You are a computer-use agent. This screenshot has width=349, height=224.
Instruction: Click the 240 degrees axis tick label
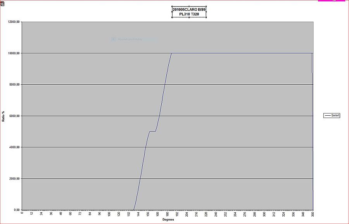pos(216,214)
